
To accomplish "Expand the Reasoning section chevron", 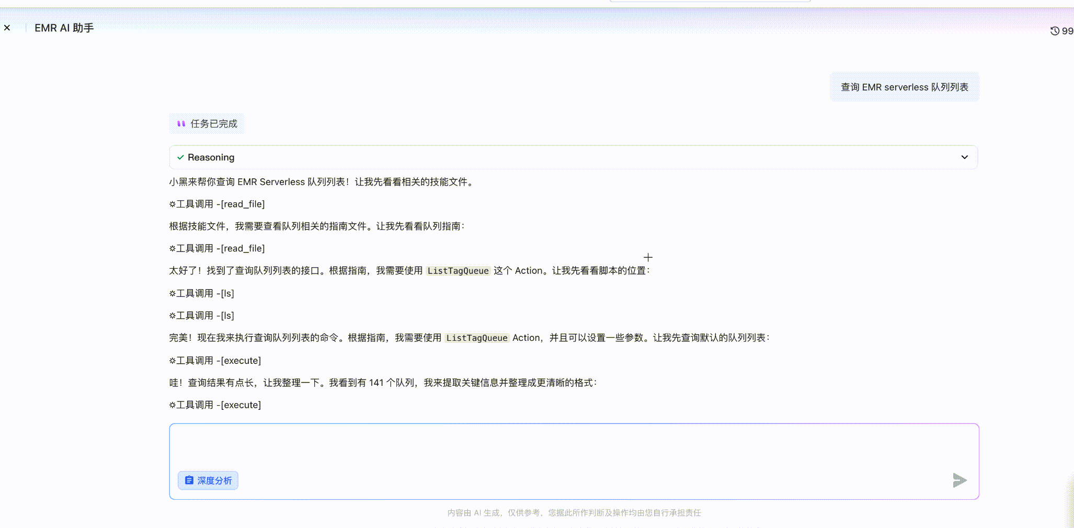I will 964,157.
